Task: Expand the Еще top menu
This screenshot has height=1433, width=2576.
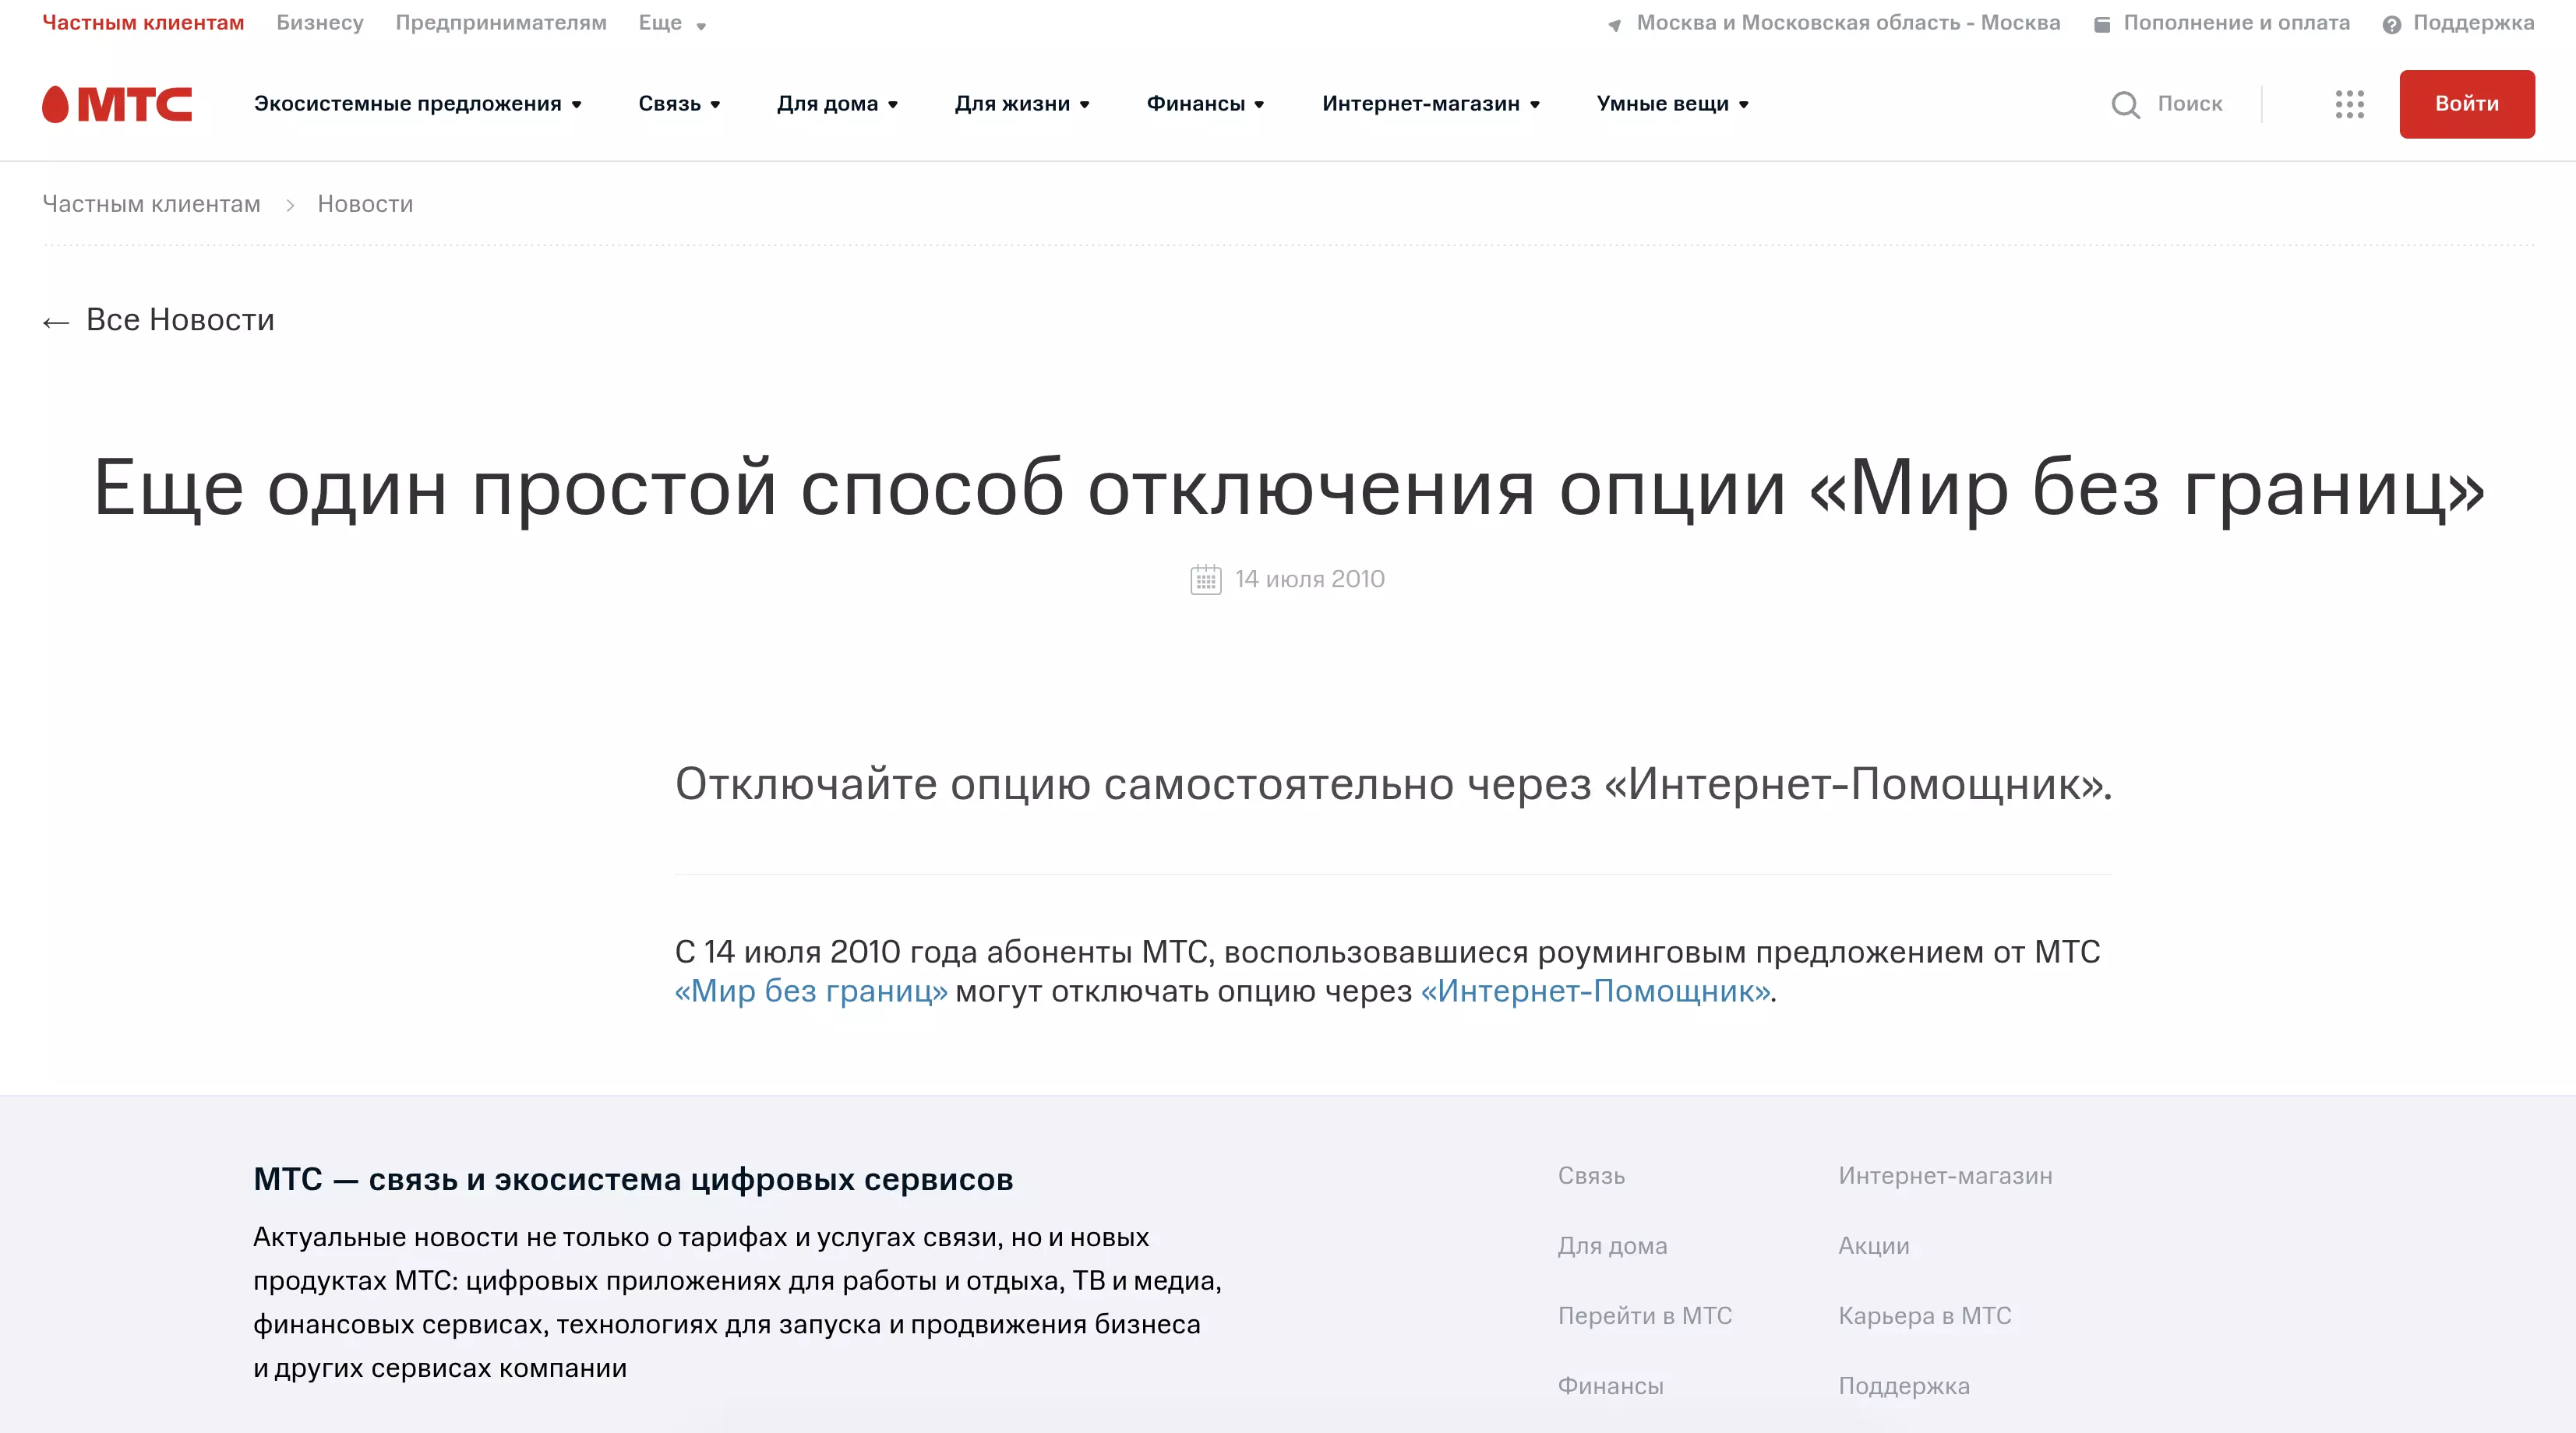Action: 672,23
